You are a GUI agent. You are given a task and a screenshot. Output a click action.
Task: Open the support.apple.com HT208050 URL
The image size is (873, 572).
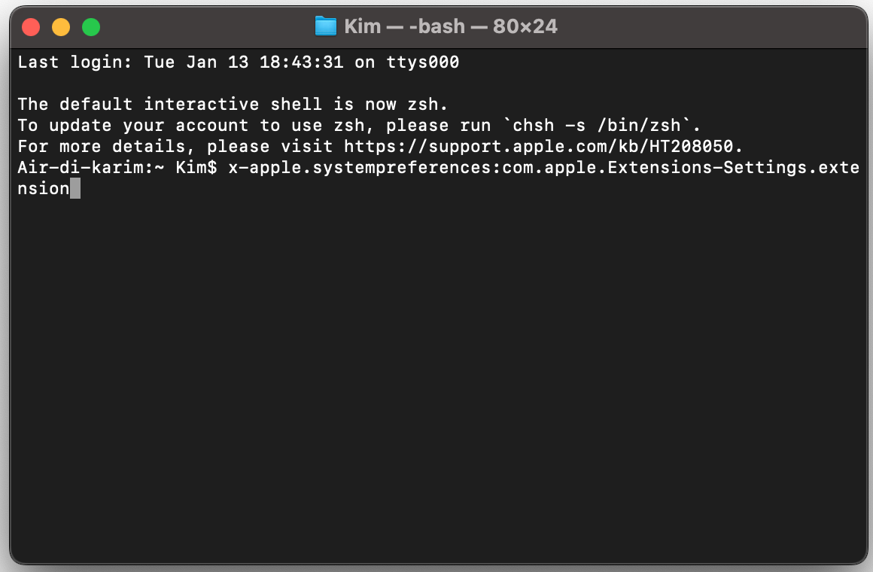539,146
